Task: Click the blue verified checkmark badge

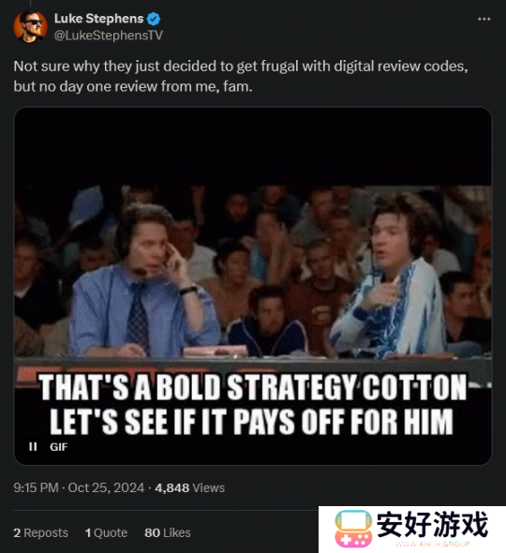Action: pos(154,19)
